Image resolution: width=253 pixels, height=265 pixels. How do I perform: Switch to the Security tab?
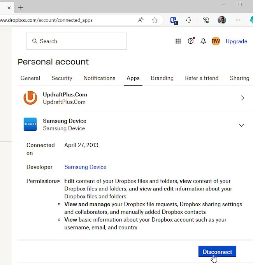click(x=61, y=78)
